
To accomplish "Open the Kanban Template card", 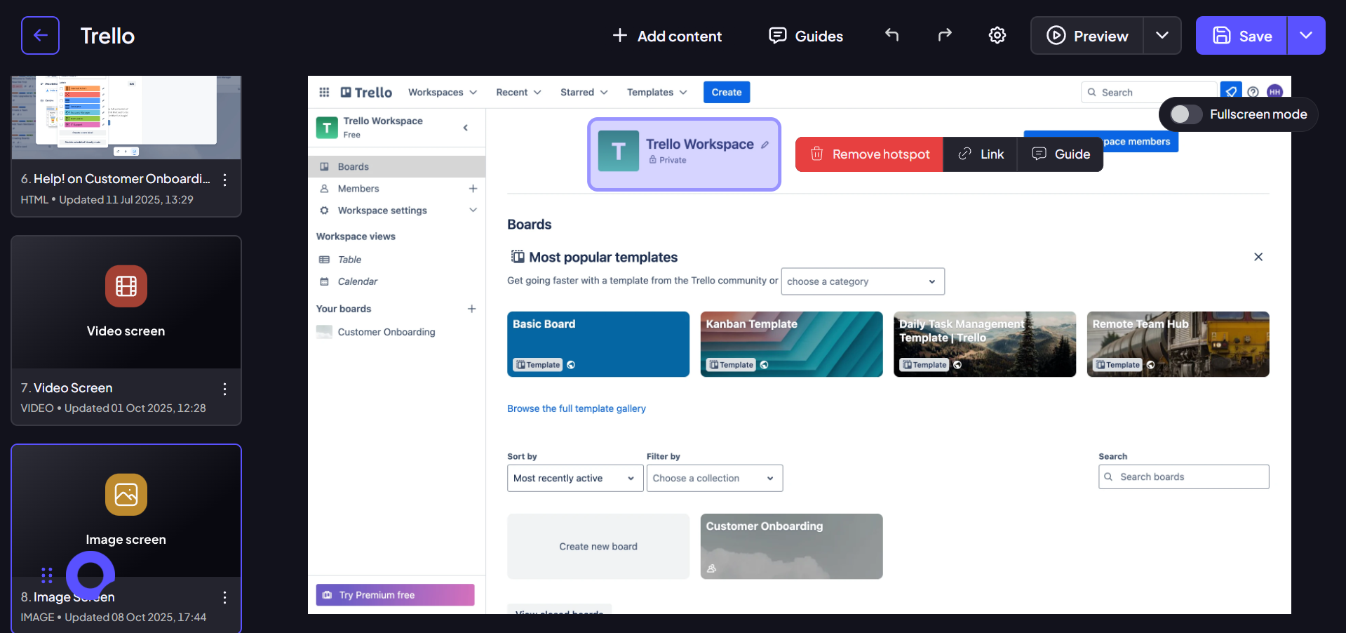I will coord(791,345).
